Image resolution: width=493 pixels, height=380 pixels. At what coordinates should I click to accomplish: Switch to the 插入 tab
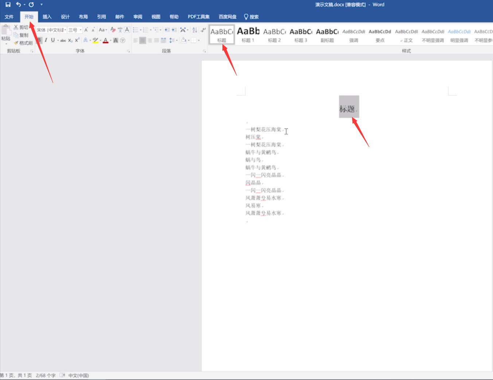[x=47, y=17]
